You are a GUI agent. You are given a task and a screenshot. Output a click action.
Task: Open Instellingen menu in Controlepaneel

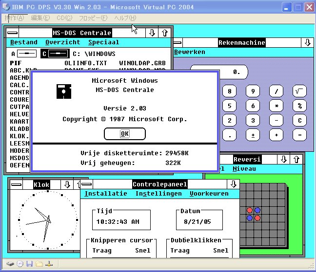(158, 194)
